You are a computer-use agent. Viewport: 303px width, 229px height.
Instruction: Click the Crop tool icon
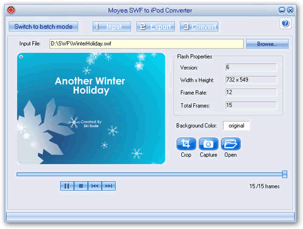click(x=186, y=144)
